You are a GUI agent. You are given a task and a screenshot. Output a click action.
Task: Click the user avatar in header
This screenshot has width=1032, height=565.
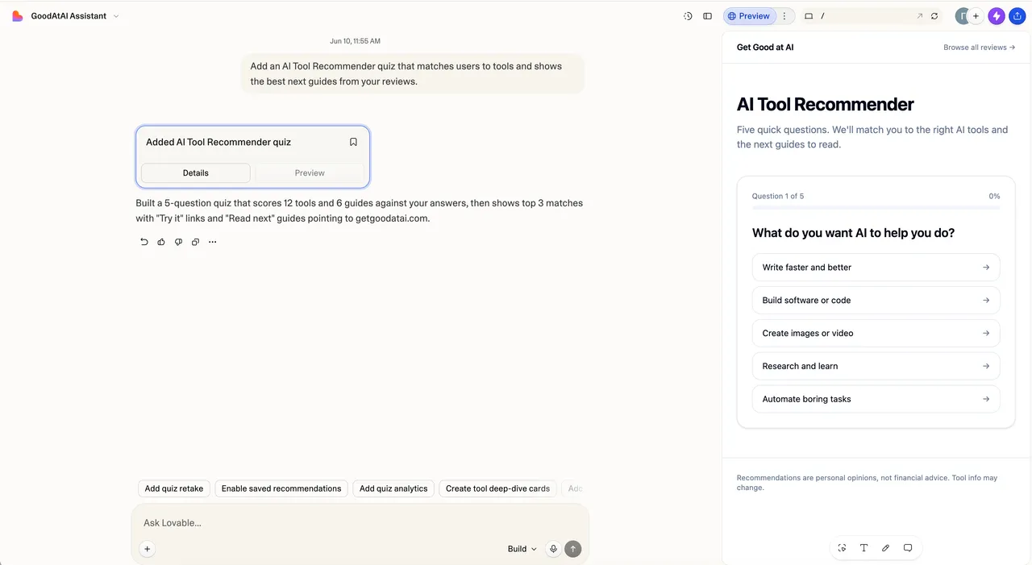[x=962, y=16]
